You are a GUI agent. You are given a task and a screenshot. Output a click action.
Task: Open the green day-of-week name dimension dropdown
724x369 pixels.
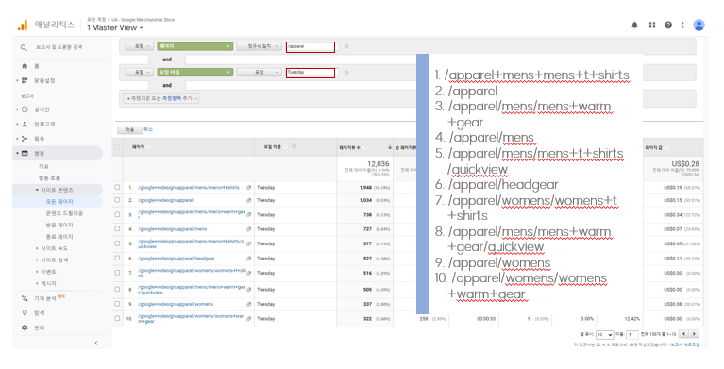click(x=194, y=73)
